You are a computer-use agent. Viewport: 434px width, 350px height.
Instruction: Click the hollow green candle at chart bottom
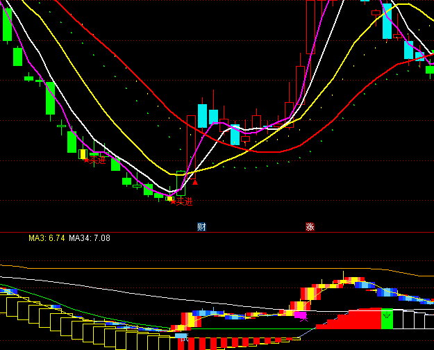[181, 183]
